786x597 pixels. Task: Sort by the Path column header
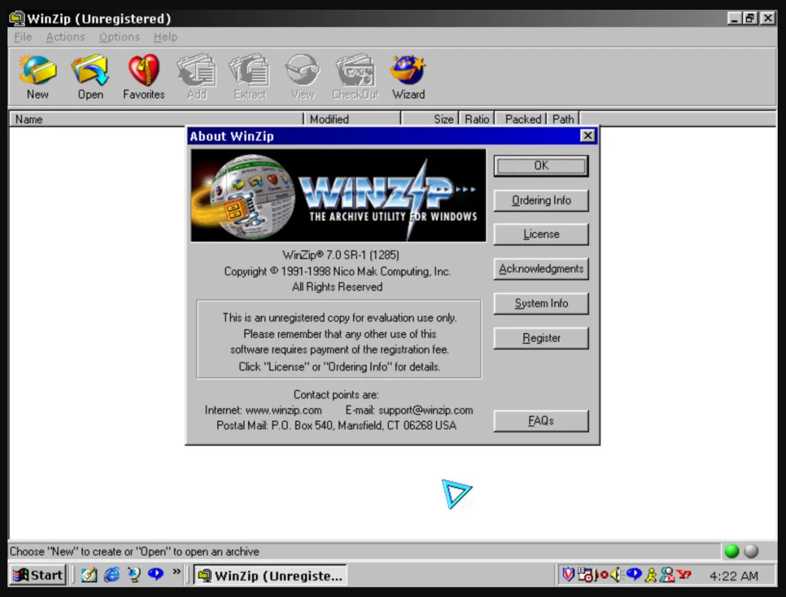pos(563,119)
